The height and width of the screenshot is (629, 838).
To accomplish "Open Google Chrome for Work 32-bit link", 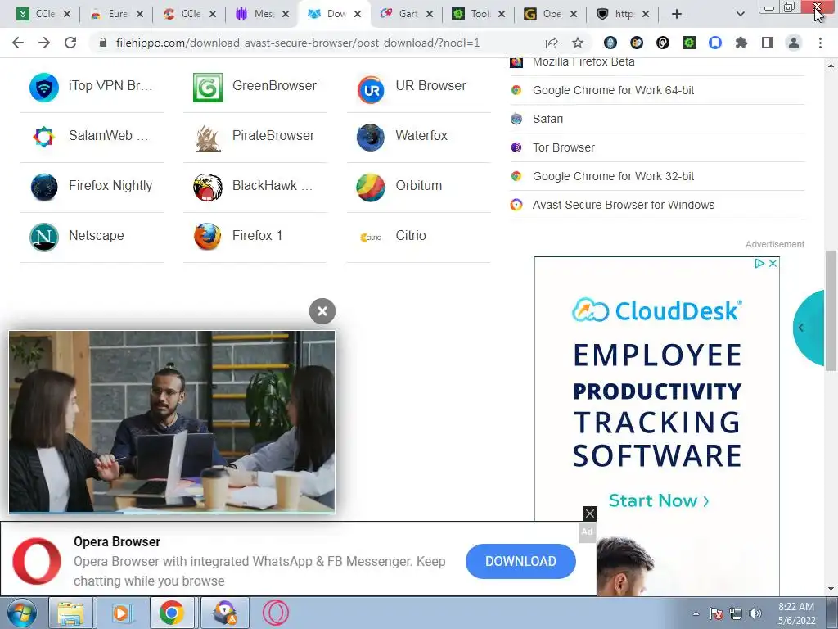I will (613, 177).
